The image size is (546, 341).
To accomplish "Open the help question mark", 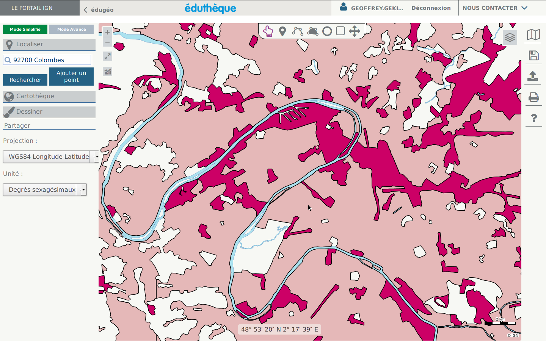I will pyautogui.click(x=533, y=118).
